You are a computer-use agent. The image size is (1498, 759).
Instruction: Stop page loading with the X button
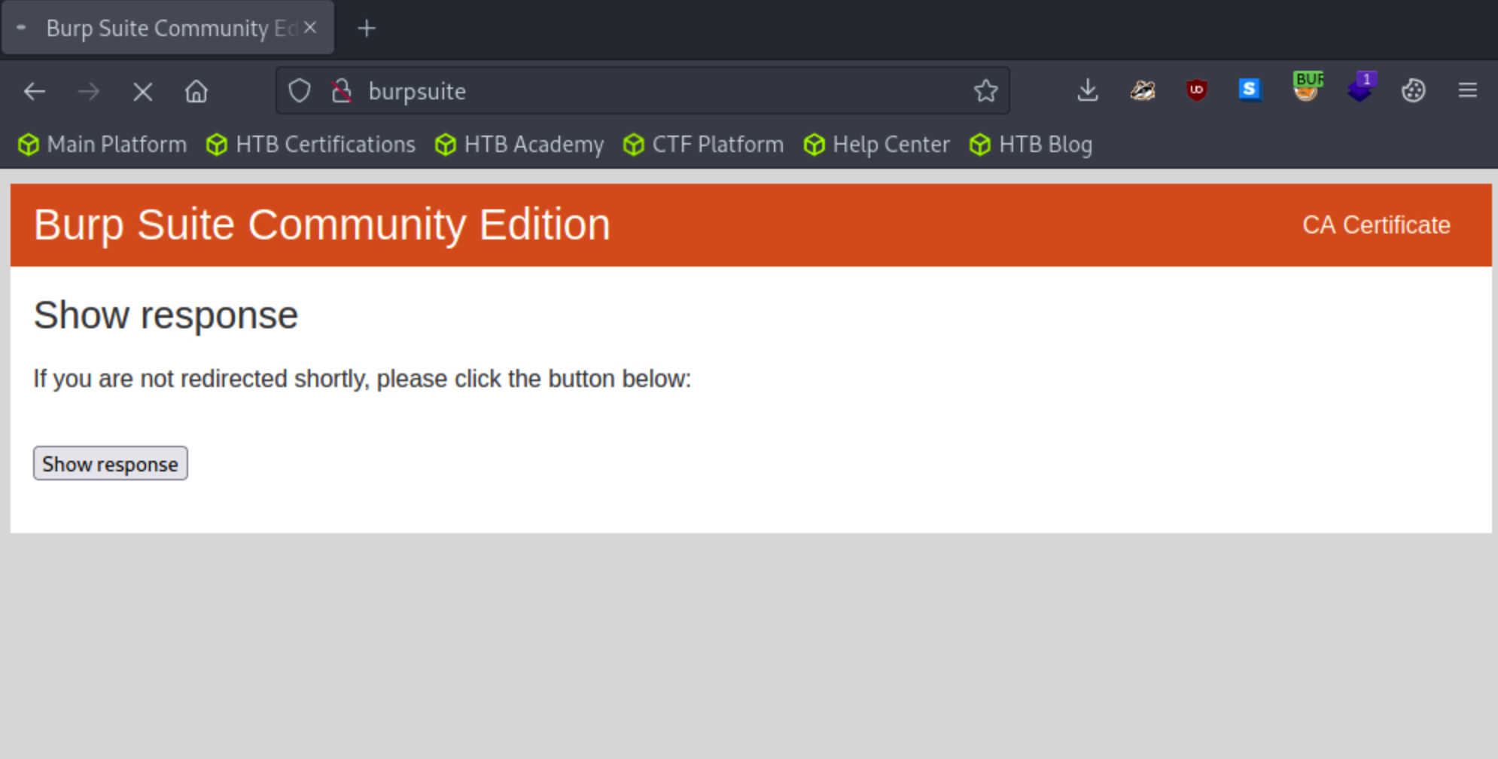(142, 92)
